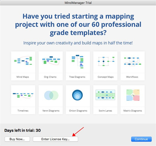Click the 'Have you tried starting' headline
This screenshot has width=156, height=146.
78,24
